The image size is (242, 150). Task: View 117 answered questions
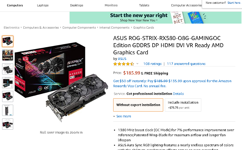pyautogui.click(x=186, y=64)
